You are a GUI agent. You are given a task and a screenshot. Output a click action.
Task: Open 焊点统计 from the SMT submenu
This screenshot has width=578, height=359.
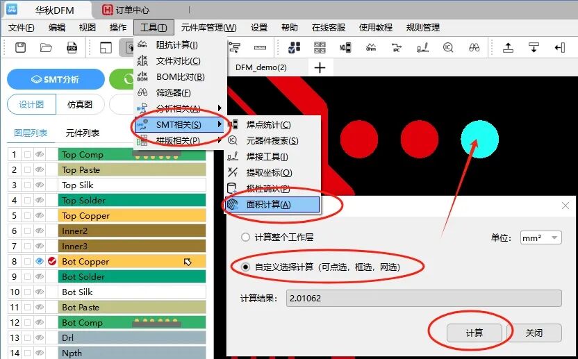coord(268,125)
